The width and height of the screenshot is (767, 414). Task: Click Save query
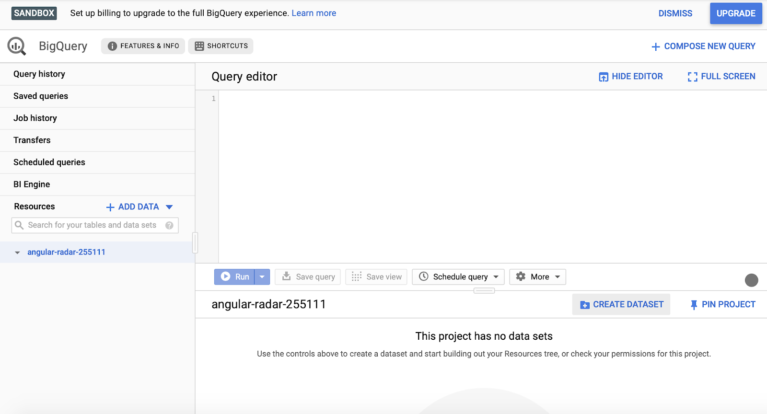coord(308,277)
